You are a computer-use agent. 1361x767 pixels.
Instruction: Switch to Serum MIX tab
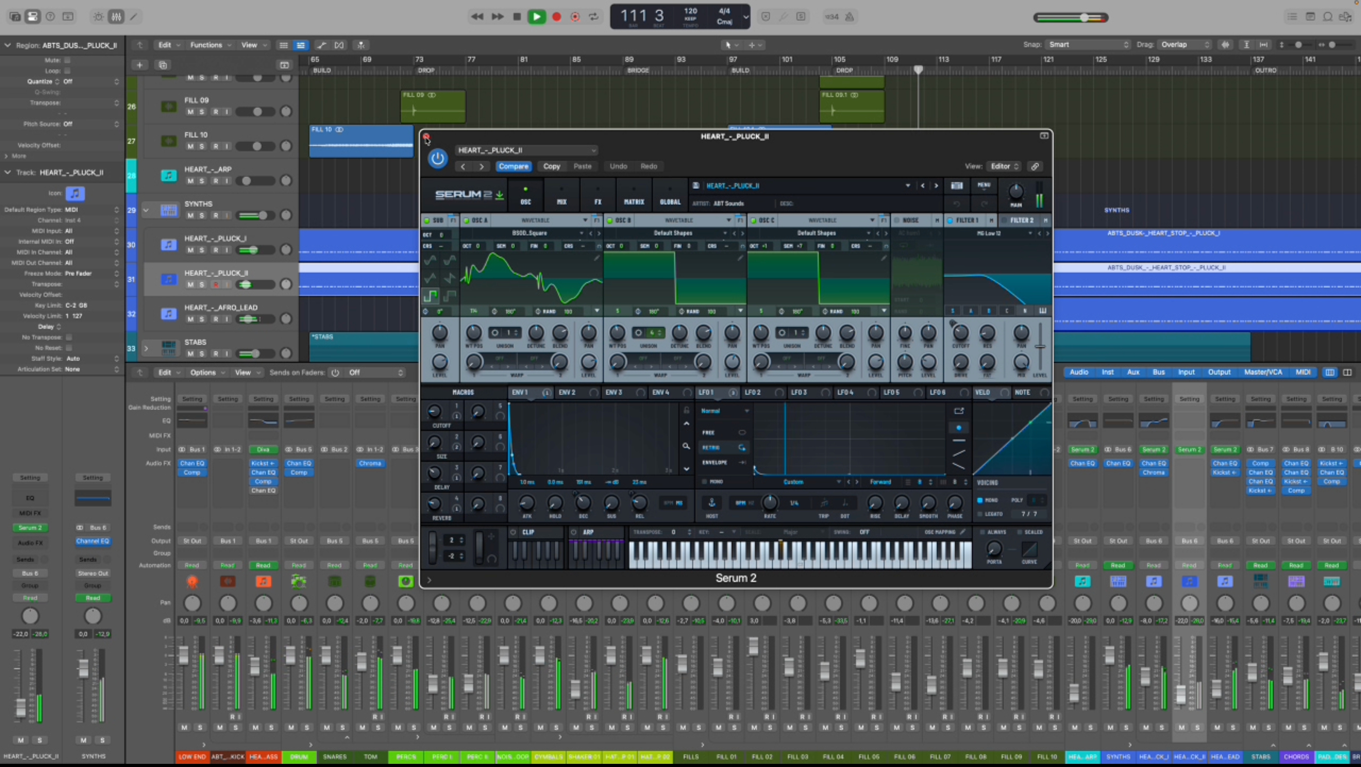(562, 195)
